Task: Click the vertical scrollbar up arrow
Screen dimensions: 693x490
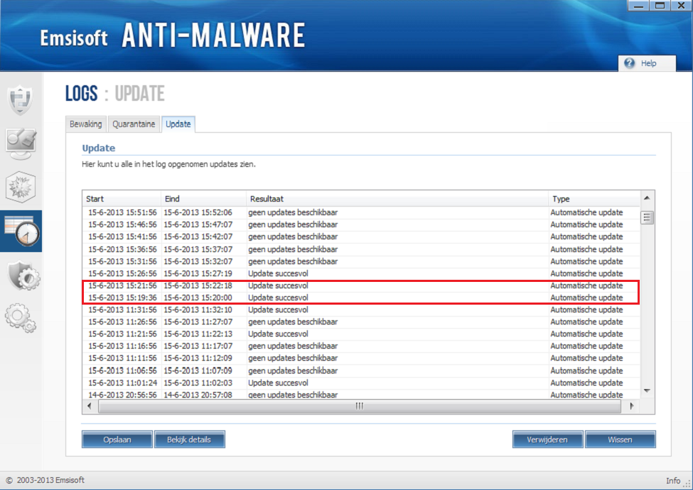Action: coord(647,198)
